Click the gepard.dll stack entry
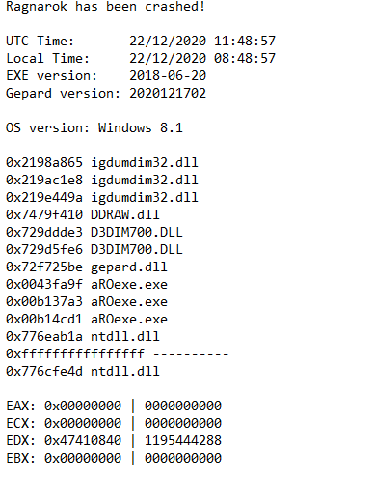This screenshot has width=374, height=477. tap(87, 267)
